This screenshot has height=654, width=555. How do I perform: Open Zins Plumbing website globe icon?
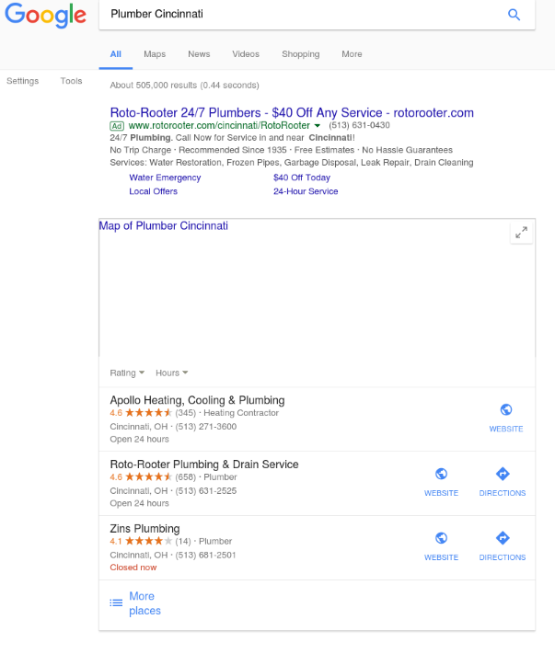pos(441,538)
